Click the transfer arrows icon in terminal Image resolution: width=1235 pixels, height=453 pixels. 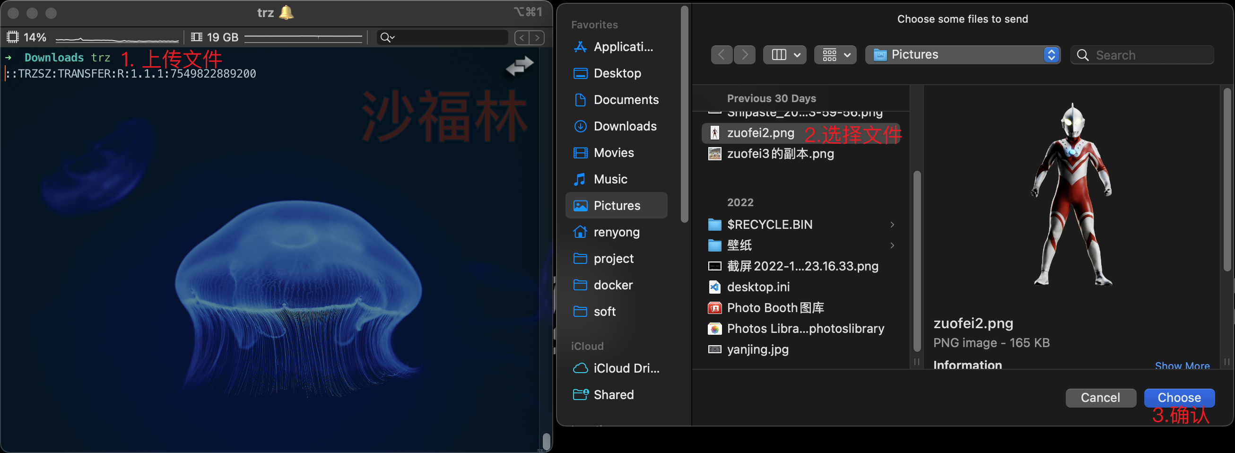tap(519, 66)
